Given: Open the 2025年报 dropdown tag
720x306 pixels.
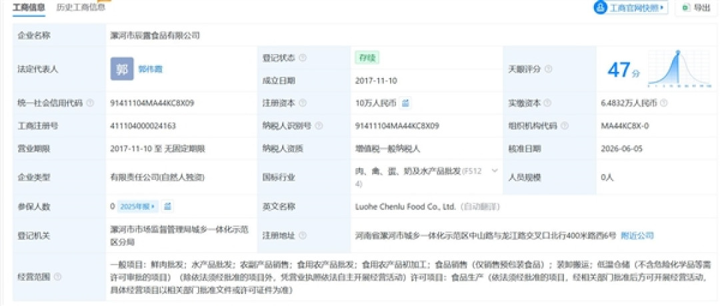Looking at the screenshot, I should (138, 207).
